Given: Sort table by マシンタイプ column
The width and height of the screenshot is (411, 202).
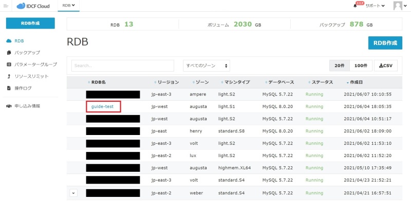Looking at the screenshot, I should click(x=235, y=82).
